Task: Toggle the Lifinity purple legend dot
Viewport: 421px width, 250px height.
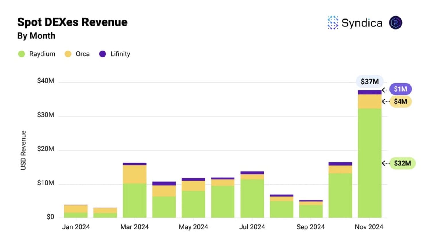Action: [103, 54]
